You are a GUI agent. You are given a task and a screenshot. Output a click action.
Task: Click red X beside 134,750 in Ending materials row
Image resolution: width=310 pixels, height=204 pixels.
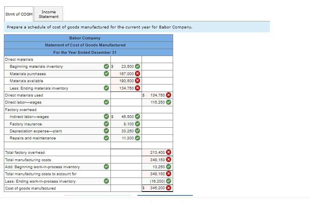pyautogui.click(x=137, y=88)
